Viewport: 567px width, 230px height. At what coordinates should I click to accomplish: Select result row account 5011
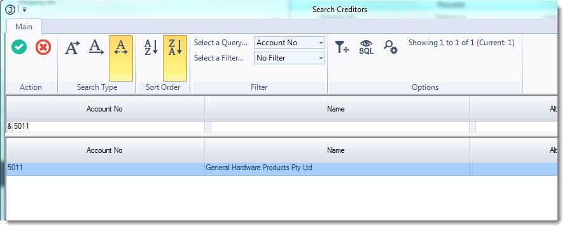click(282, 169)
